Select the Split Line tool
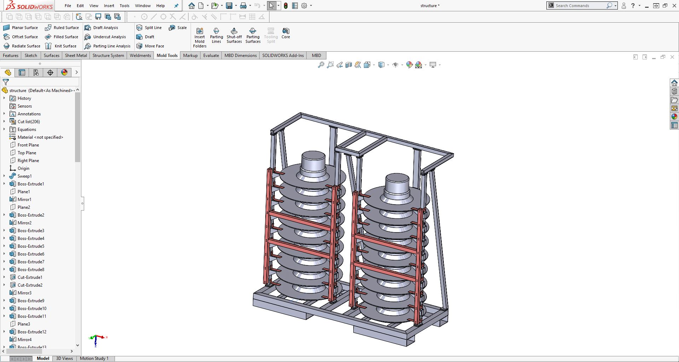Screen dimensions: 679x362 click(149, 28)
